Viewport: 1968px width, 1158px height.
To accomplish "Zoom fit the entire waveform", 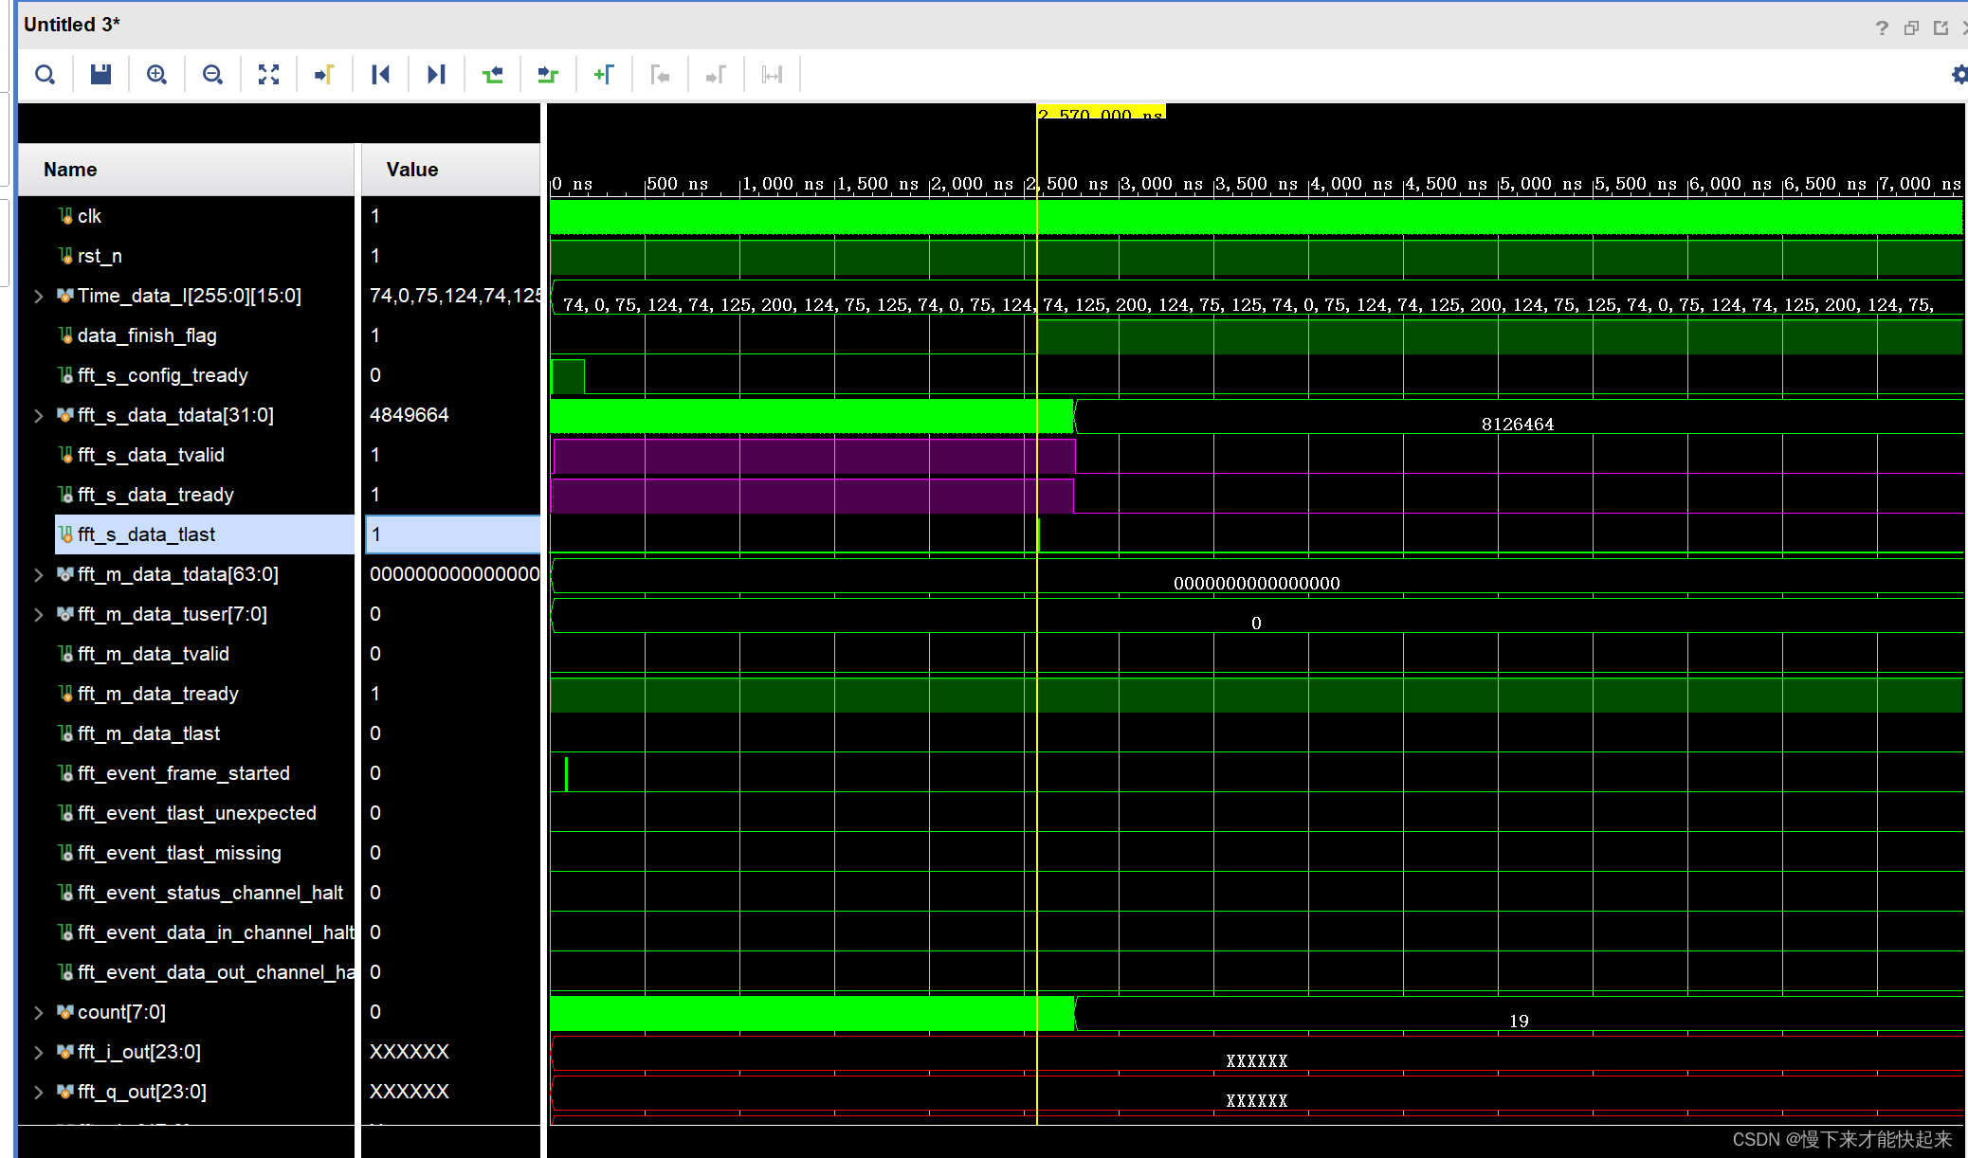I will pos(268,74).
